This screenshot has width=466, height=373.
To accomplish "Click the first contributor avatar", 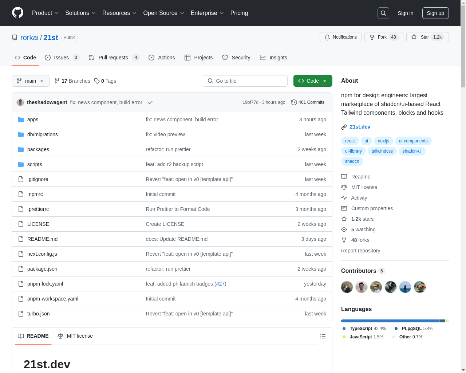I will coord(347,287).
